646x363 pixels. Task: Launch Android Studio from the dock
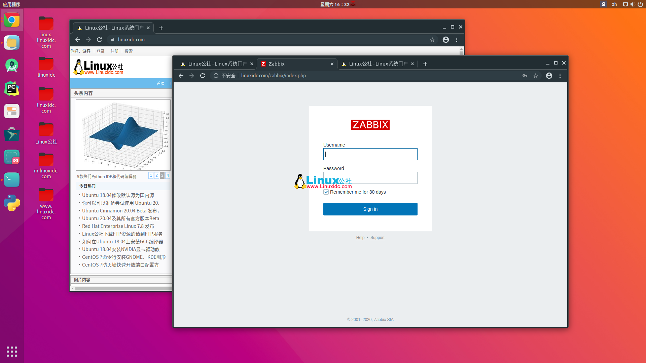(x=12, y=66)
